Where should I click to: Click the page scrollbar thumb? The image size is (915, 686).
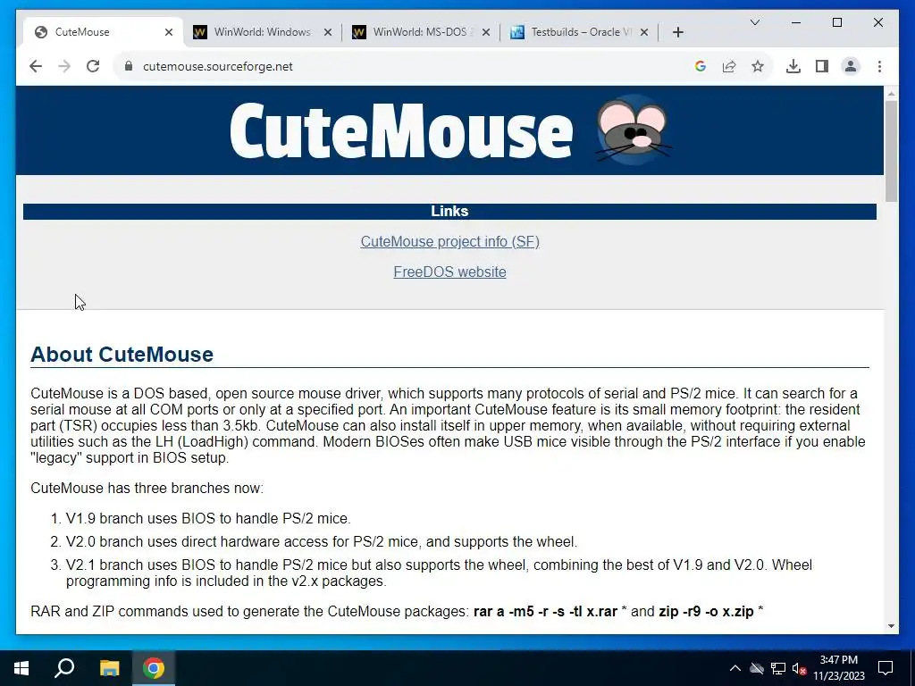point(891,150)
